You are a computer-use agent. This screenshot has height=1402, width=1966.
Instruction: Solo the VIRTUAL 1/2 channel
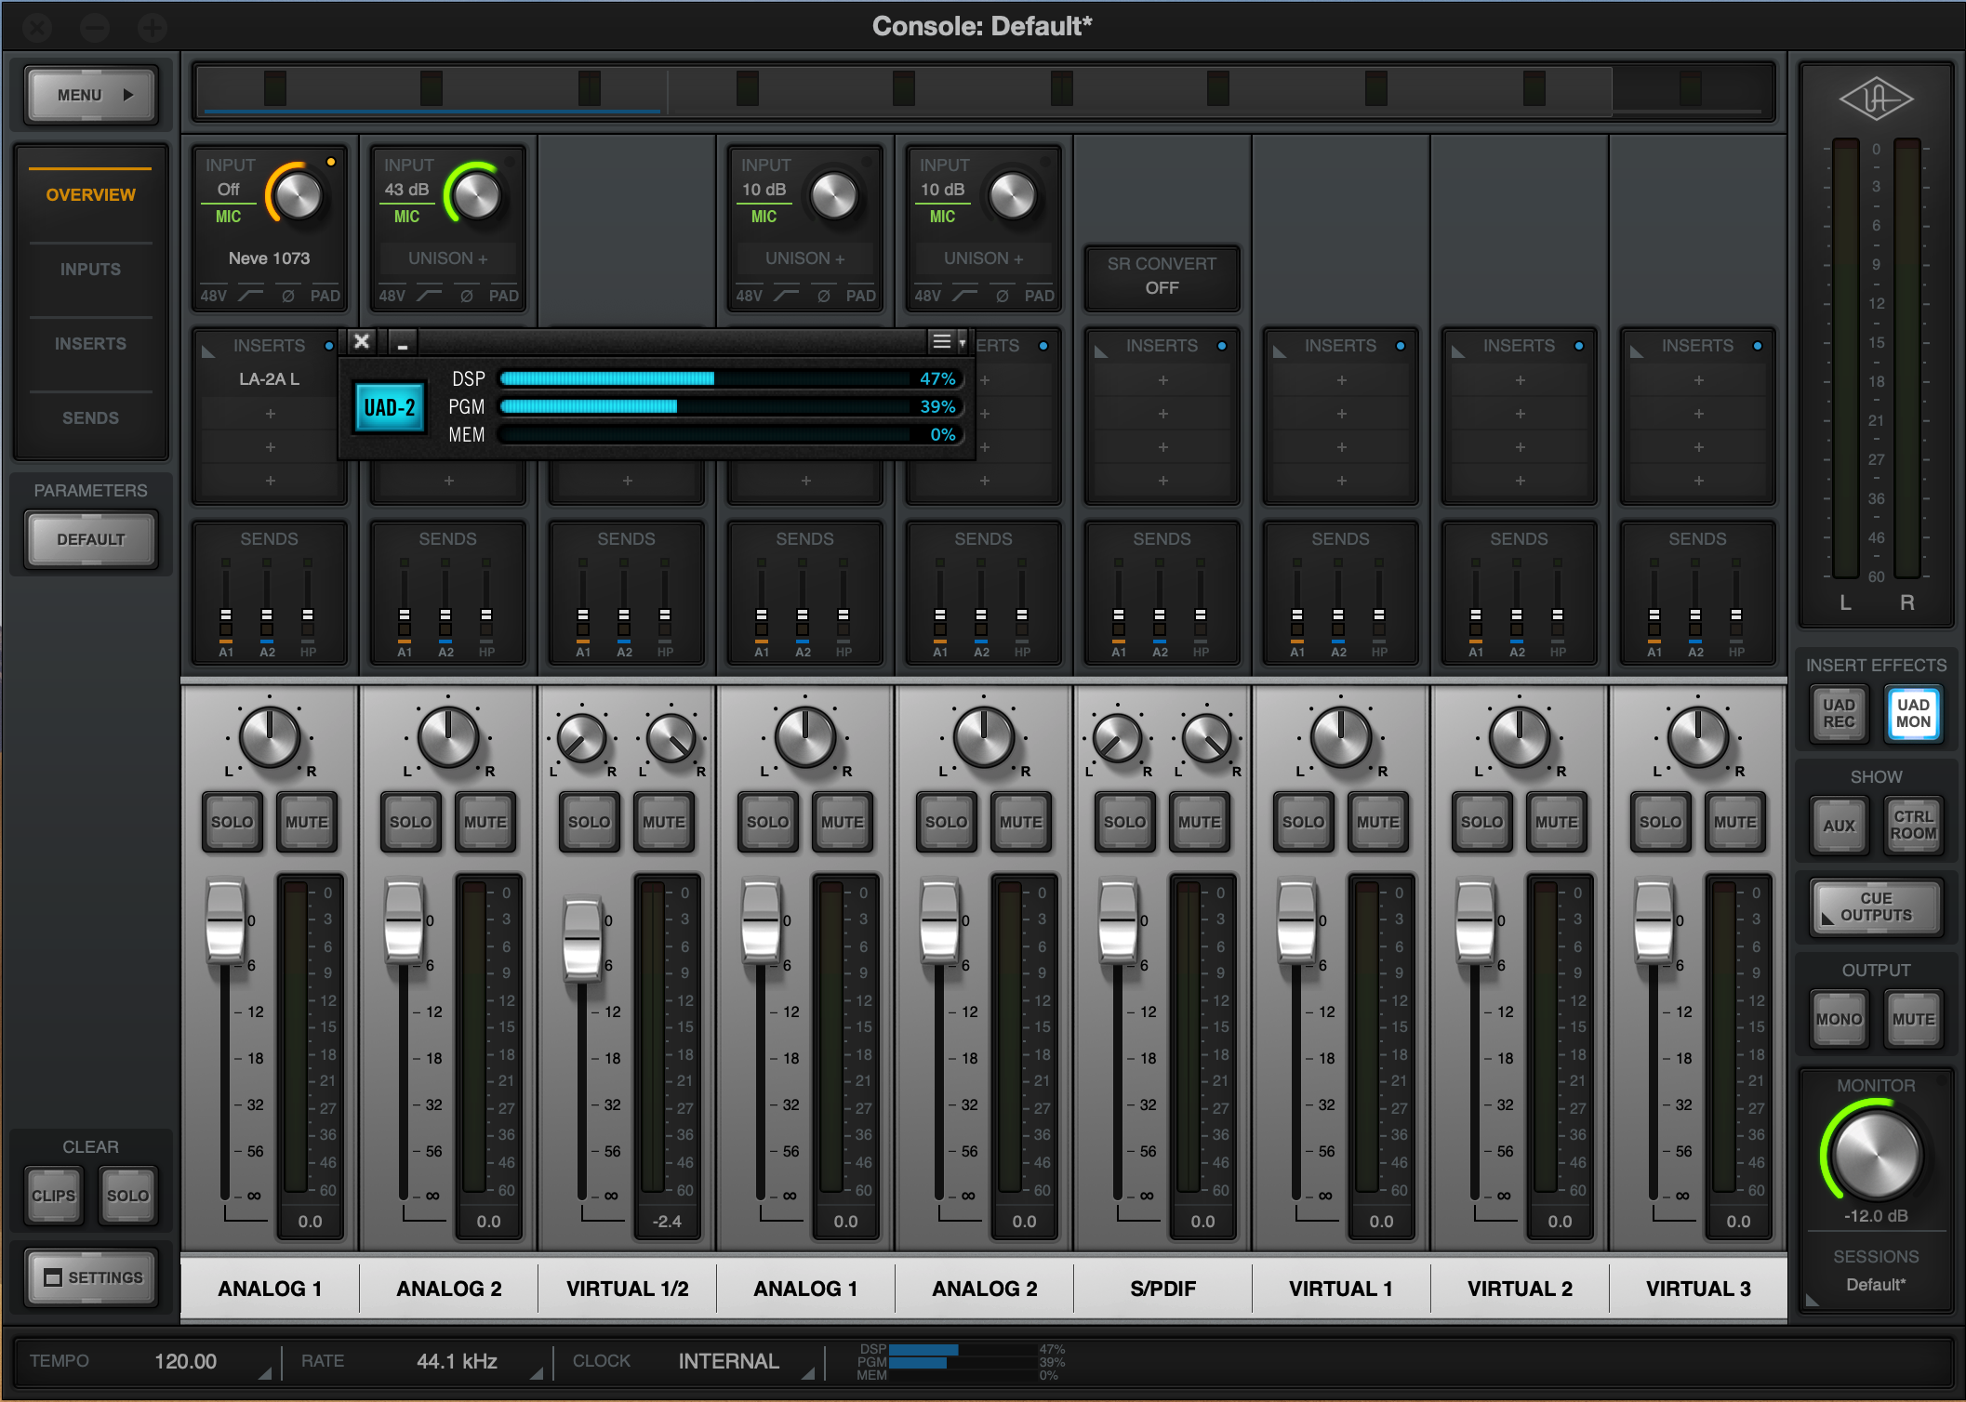click(x=589, y=822)
